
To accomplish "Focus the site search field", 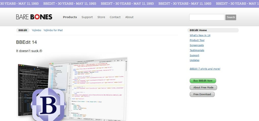I will pyautogui.click(x=207, y=17).
